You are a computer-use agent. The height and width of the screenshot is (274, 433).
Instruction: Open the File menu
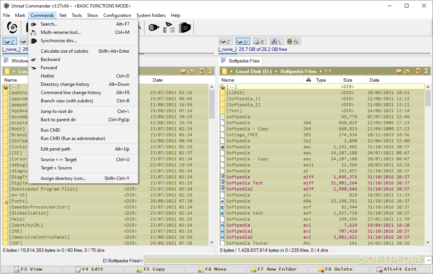click(x=6, y=15)
